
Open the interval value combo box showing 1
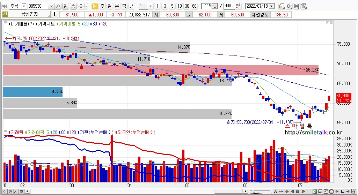146,6
